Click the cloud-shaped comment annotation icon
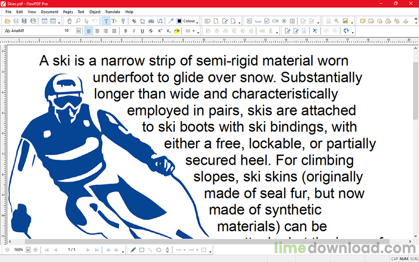 [380, 21]
